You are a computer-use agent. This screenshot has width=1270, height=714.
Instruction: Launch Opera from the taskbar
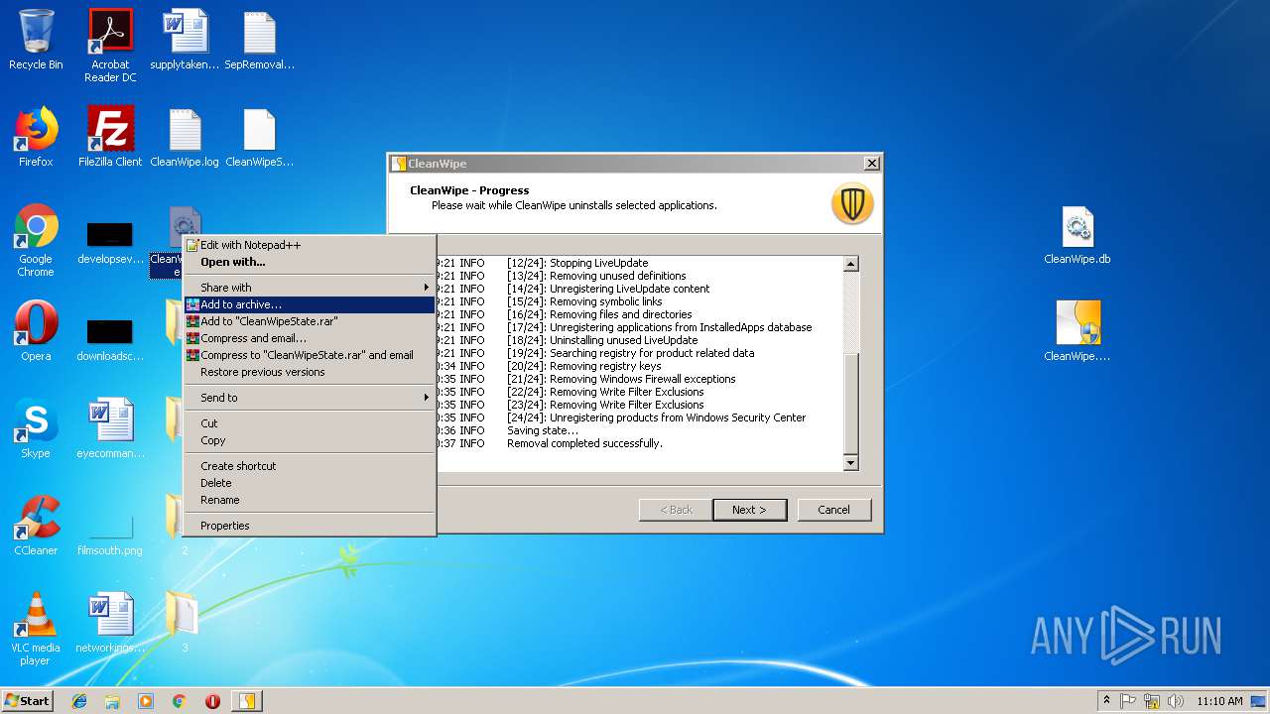pyautogui.click(x=212, y=701)
